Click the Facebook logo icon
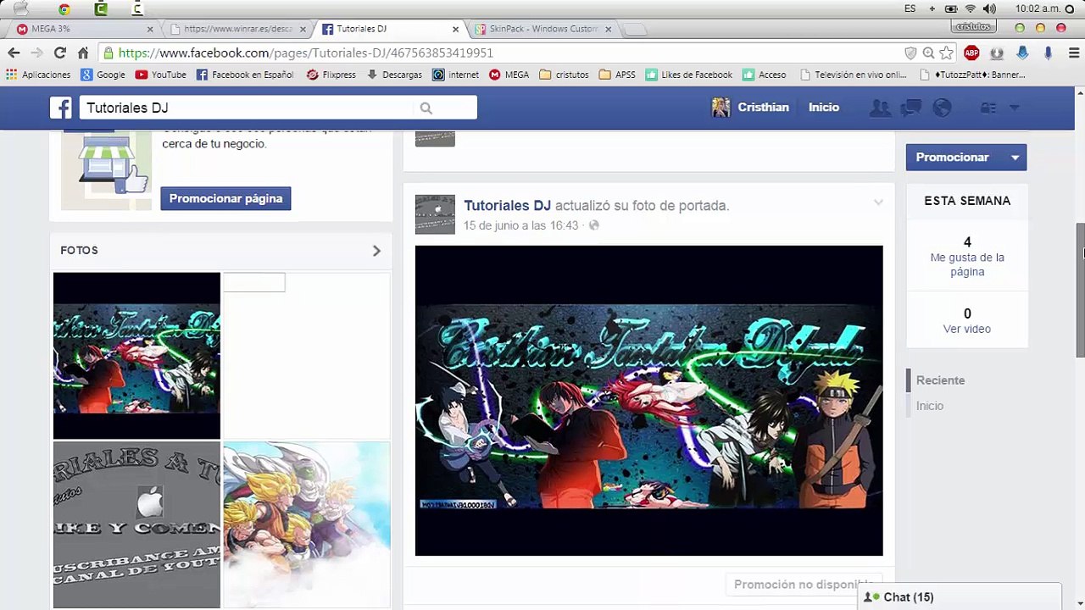 [x=61, y=108]
